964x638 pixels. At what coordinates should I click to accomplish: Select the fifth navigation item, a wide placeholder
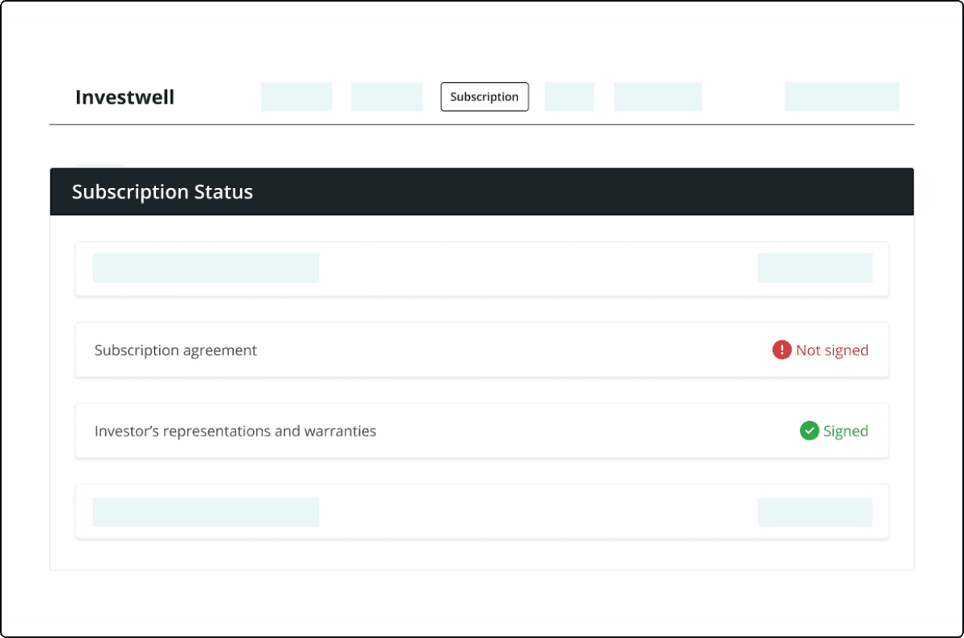click(x=658, y=96)
